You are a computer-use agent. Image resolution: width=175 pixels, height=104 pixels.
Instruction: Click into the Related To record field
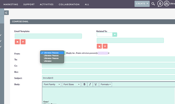pos(130,40)
